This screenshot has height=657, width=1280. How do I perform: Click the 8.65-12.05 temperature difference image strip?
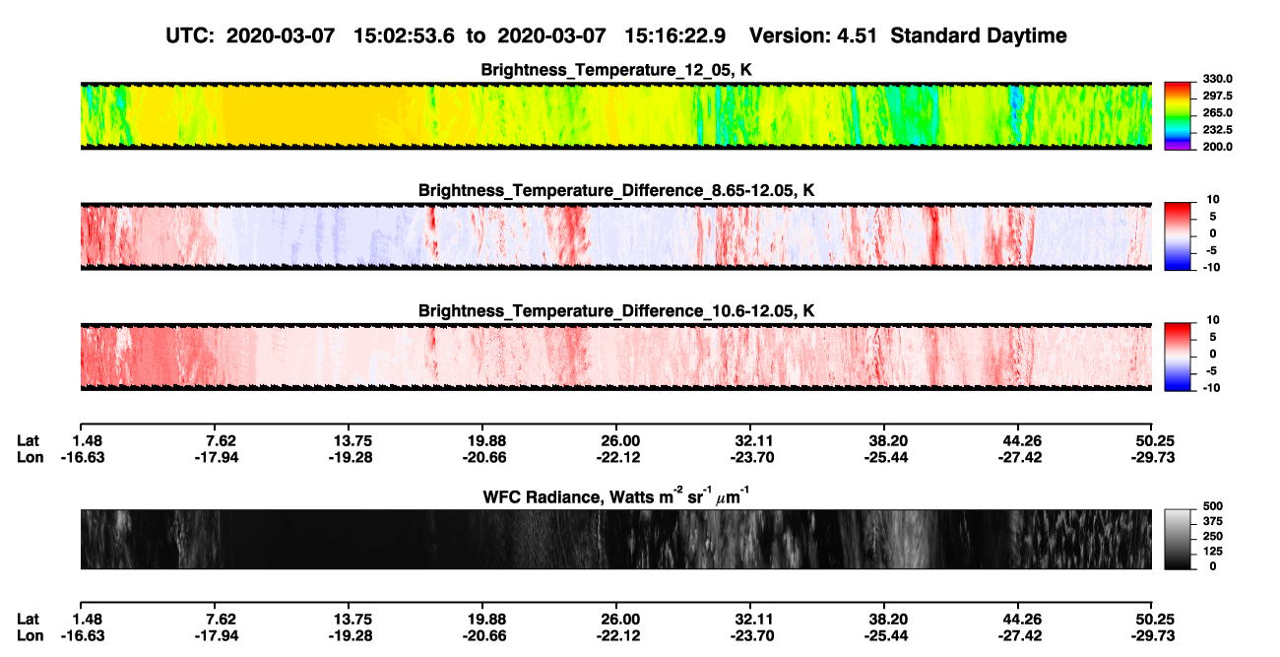tap(615, 236)
